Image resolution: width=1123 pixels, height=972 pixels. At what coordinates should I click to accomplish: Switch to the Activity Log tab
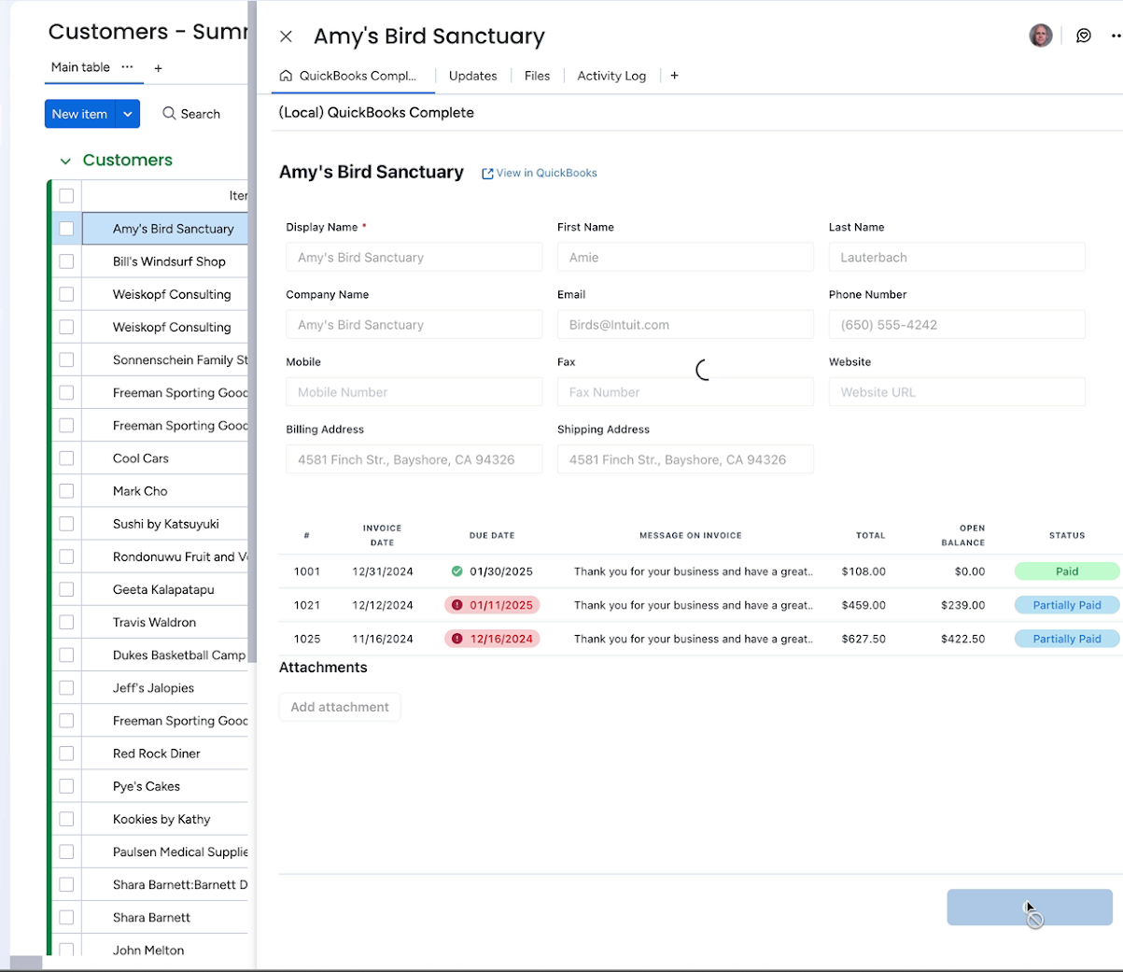611,76
